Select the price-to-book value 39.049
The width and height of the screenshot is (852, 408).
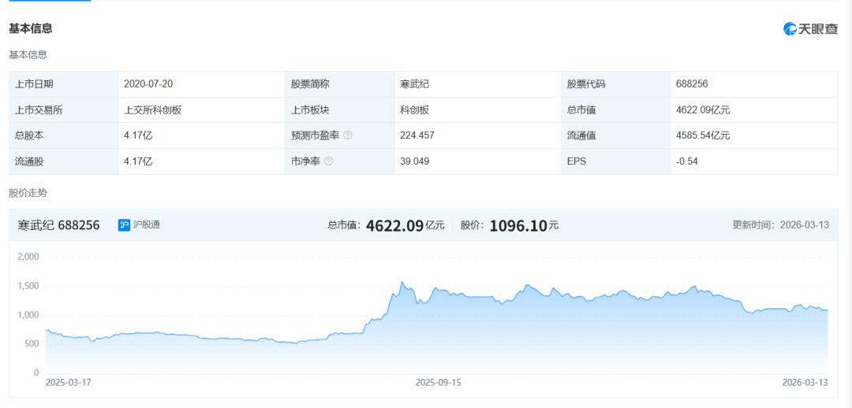pyautogui.click(x=415, y=161)
